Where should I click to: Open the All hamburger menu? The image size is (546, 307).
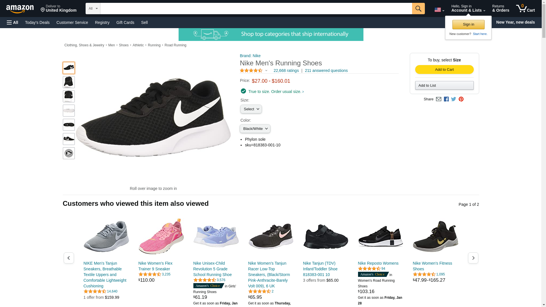pos(13,22)
